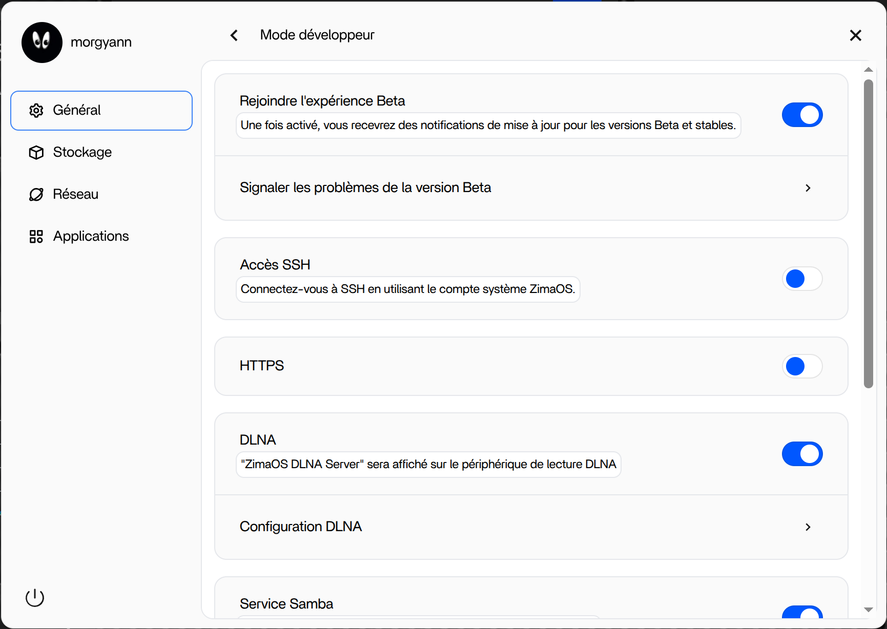Viewport: 887px width, 629px height.
Task: Click the morgyann username text
Action: [x=101, y=43]
